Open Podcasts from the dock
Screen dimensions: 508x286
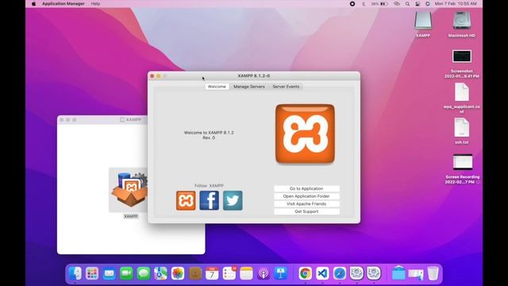pyautogui.click(x=264, y=273)
